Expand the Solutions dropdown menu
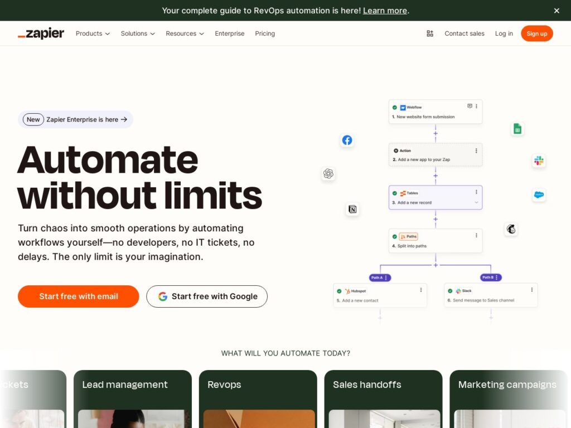The width and height of the screenshot is (571, 428). point(138,33)
